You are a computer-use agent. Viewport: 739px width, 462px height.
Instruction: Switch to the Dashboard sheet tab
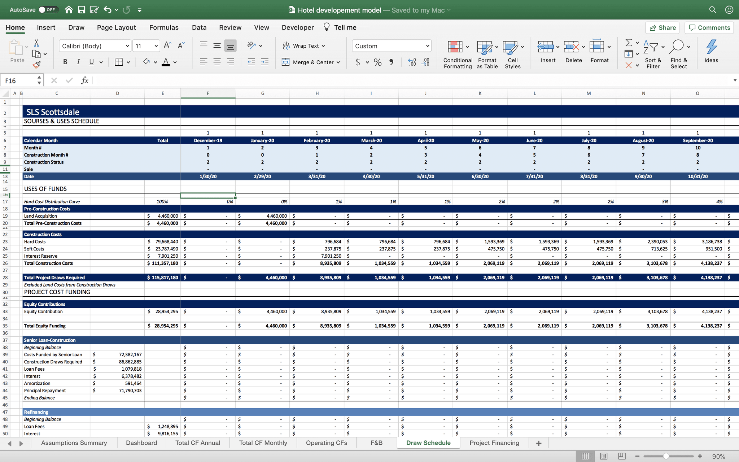click(141, 443)
